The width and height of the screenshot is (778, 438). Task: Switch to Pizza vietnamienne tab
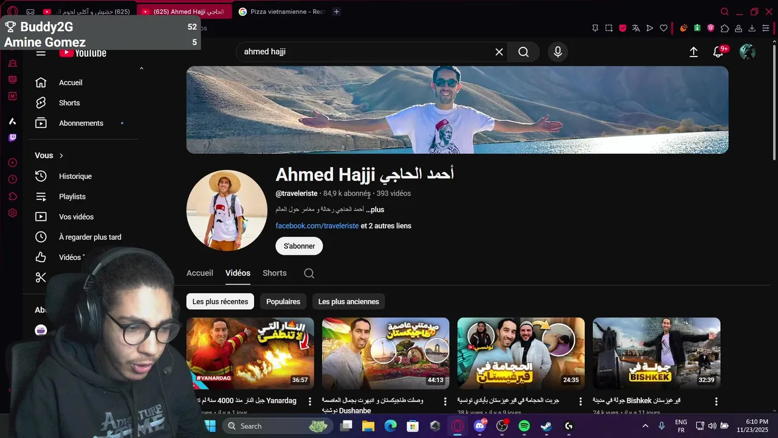282,12
